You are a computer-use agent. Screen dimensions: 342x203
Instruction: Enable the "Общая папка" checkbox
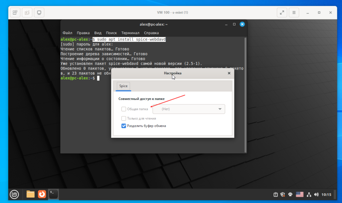click(124, 109)
